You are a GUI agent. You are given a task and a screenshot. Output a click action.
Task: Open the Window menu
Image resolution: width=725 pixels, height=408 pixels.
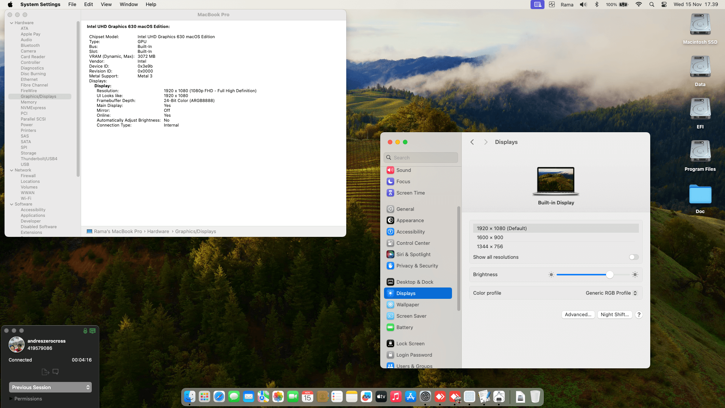point(129,5)
